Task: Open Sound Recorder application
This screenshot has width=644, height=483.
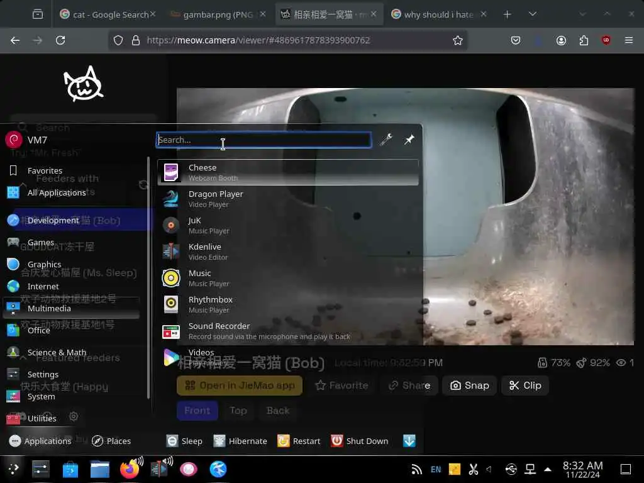Action: (287, 331)
